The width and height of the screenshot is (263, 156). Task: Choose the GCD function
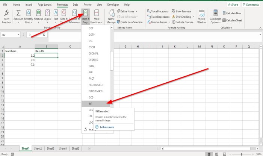pos(96,97)
